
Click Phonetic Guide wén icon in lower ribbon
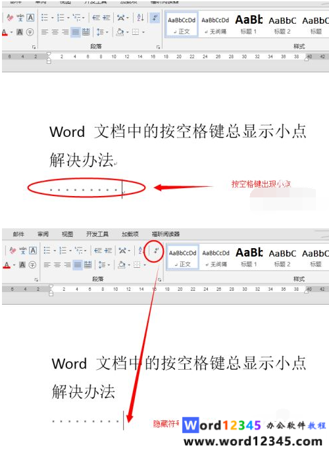[22, 251]
